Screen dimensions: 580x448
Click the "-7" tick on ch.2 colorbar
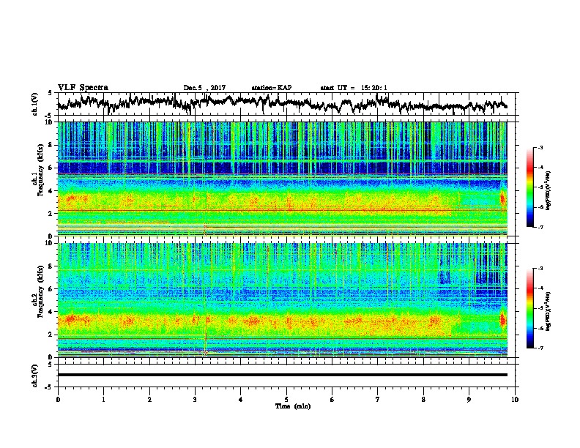tap(540, 348)
